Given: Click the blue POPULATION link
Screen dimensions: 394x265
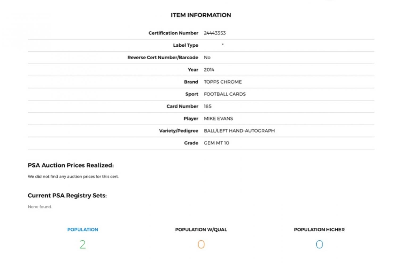Looking at the screenshot, I should pyautogui.click(x=82, y=229).
